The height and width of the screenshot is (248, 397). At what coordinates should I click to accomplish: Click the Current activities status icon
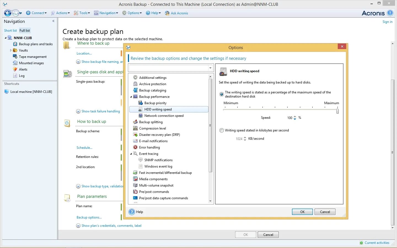point(361,243)
